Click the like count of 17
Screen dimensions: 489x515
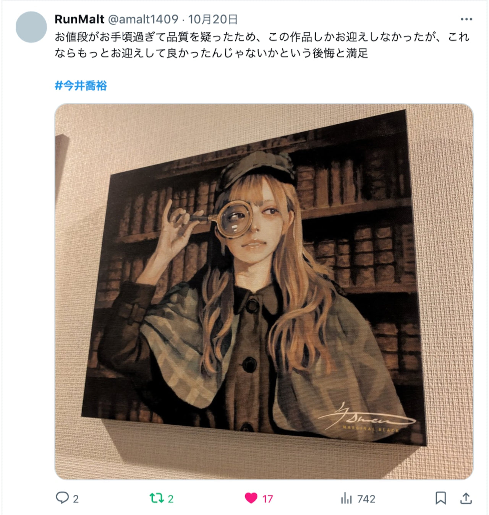(x=267, y=499)
